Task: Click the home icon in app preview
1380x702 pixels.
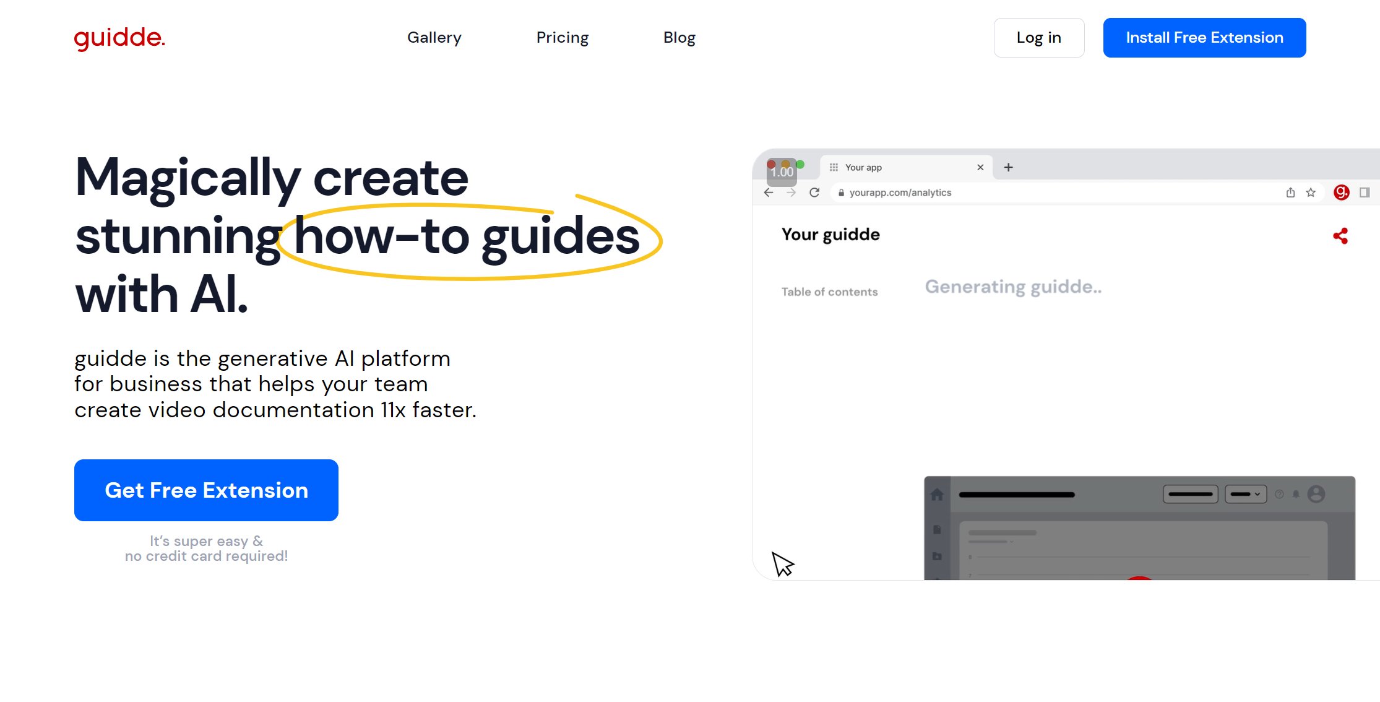Action: [937, 495]
